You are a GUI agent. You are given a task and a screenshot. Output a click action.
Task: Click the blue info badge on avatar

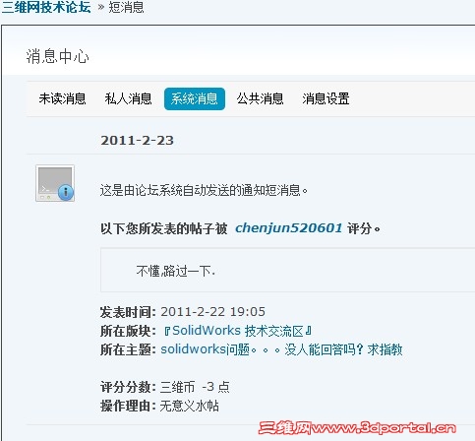(x=66, y=192)
